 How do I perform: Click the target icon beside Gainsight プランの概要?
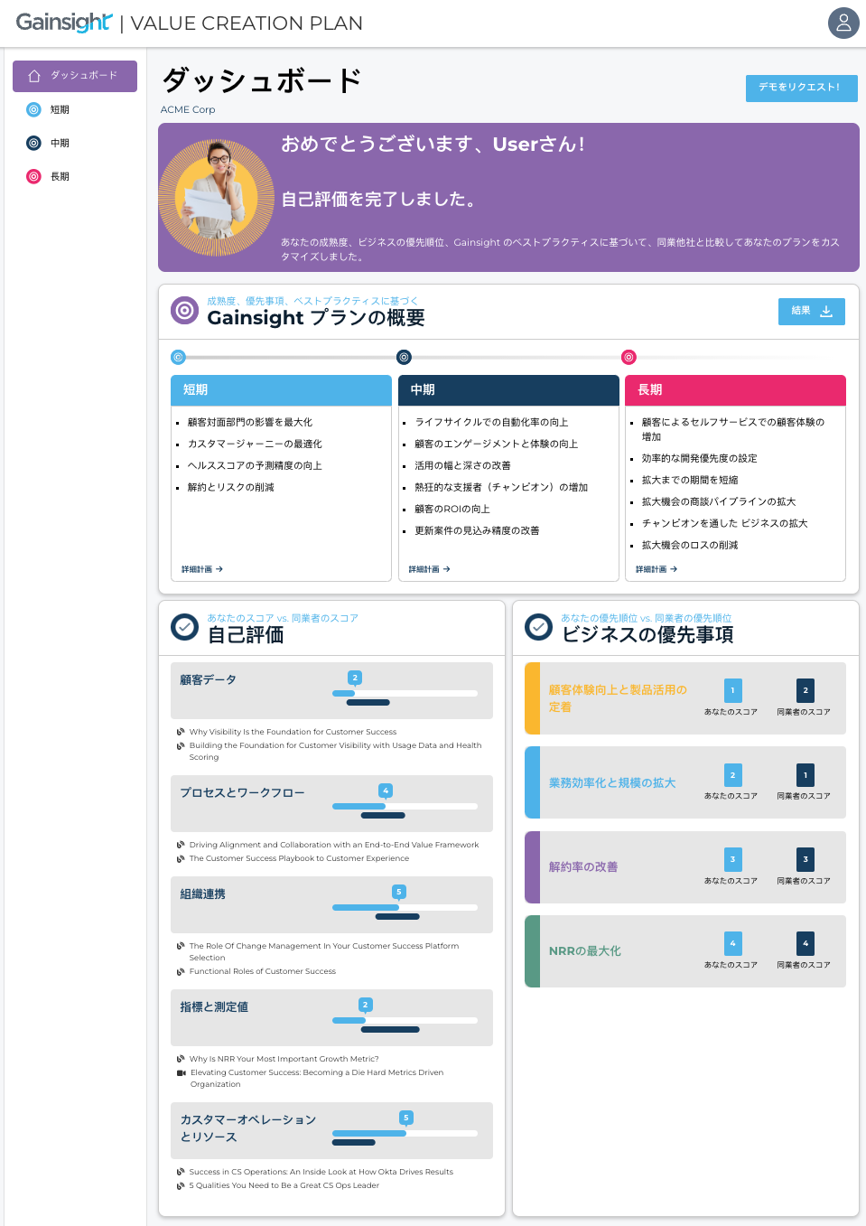pos(184,311)
